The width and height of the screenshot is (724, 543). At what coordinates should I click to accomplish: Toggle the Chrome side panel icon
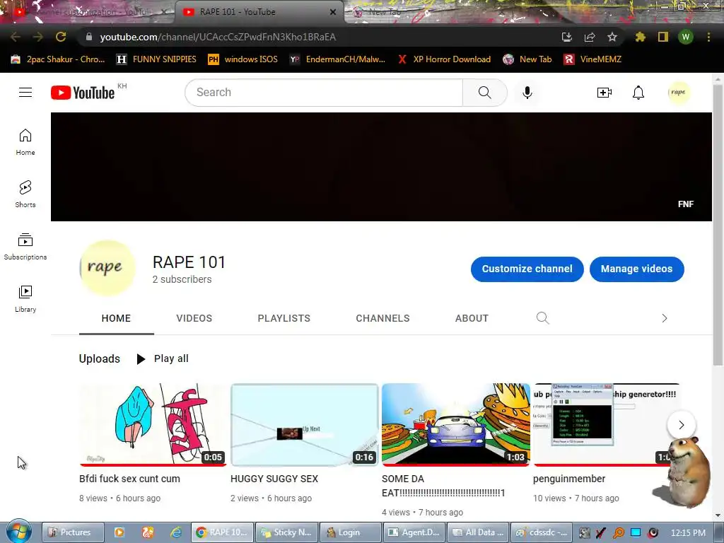click(x=662, y=37)
